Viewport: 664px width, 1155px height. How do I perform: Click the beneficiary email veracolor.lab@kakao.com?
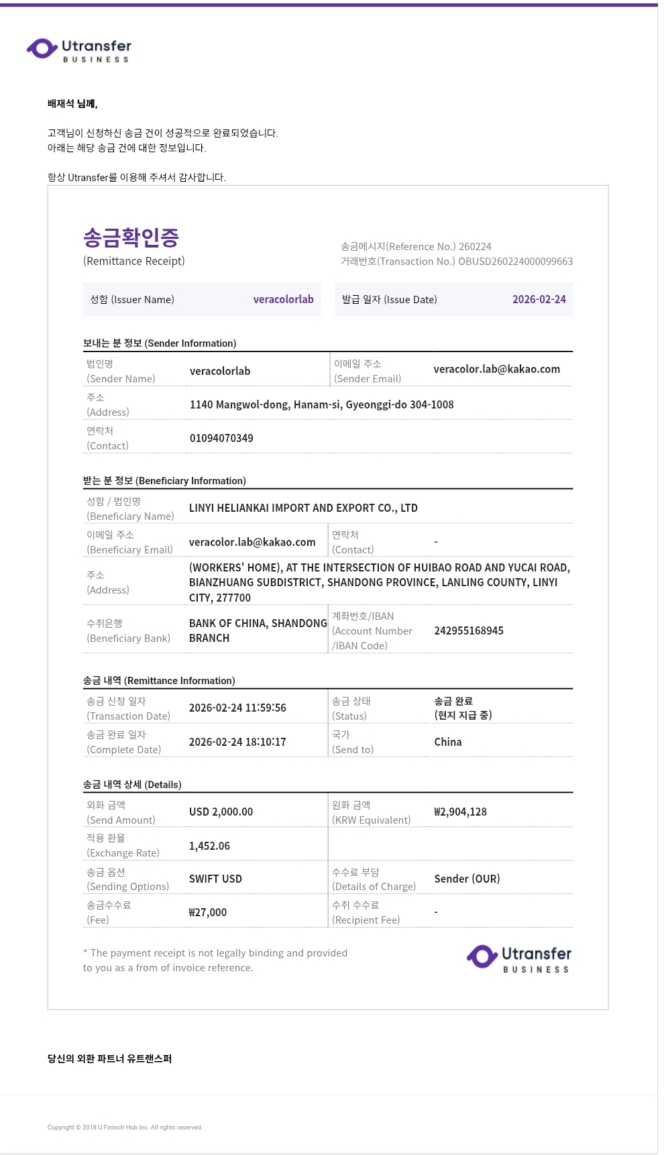click(252, 543)
